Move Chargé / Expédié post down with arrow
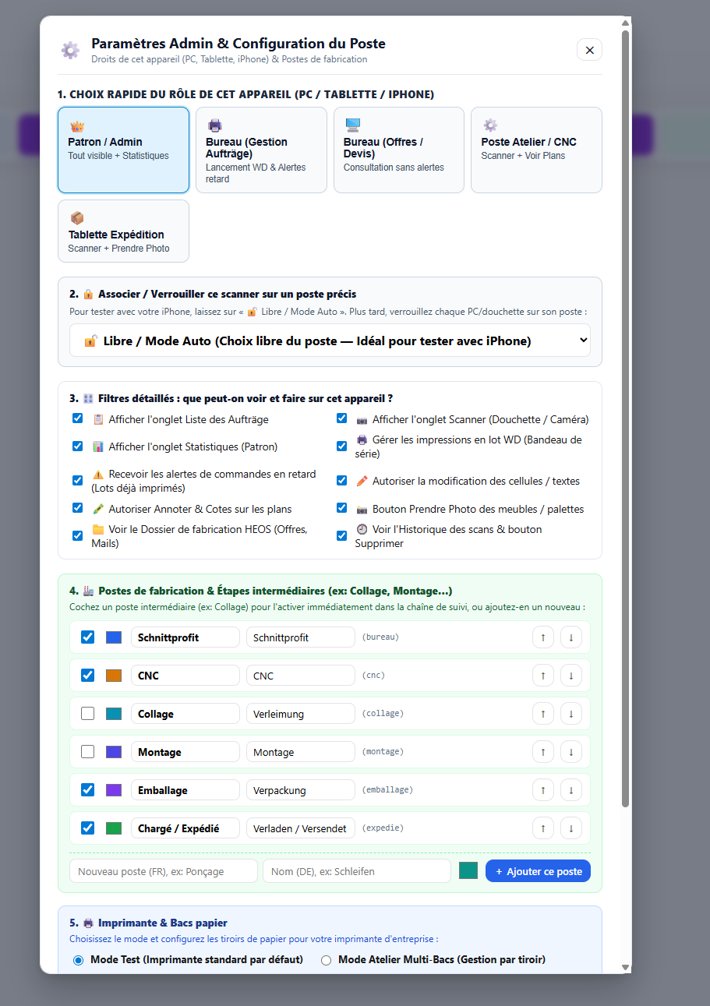The width and height of the screenshot is (710, 1006). point(571,828)
